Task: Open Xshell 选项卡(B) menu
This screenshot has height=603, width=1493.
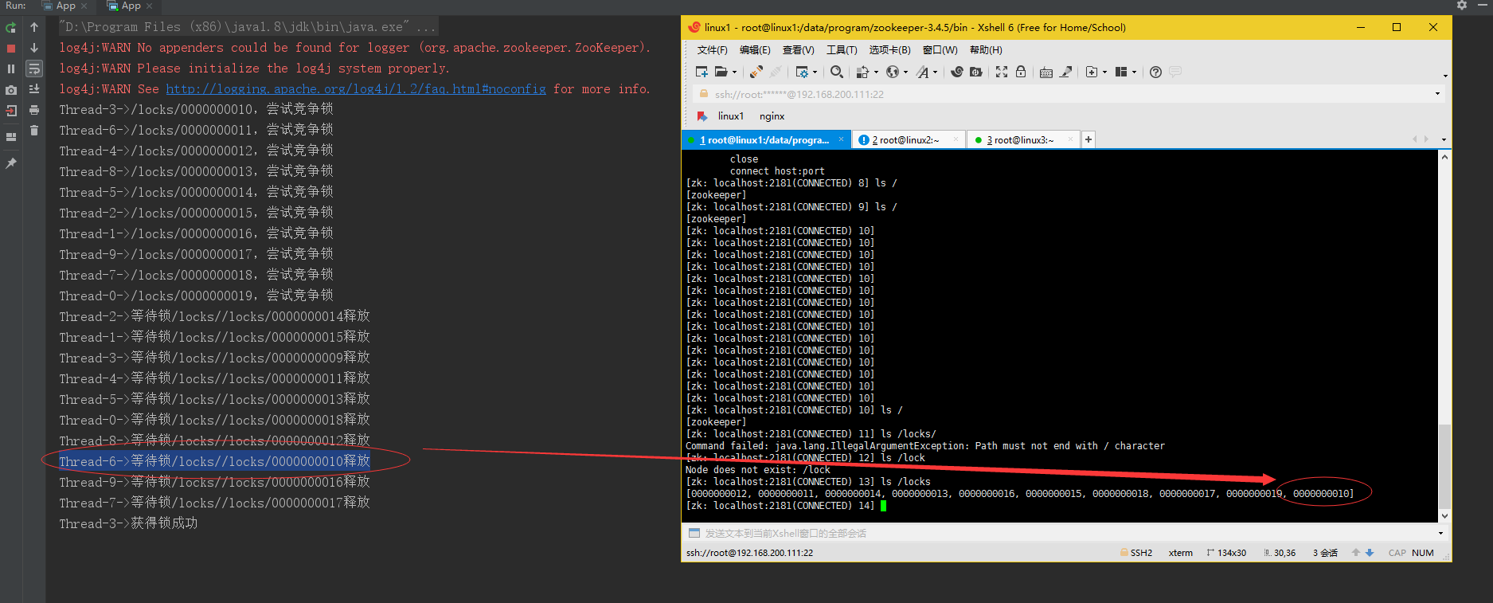Action: tap(889, 50)
